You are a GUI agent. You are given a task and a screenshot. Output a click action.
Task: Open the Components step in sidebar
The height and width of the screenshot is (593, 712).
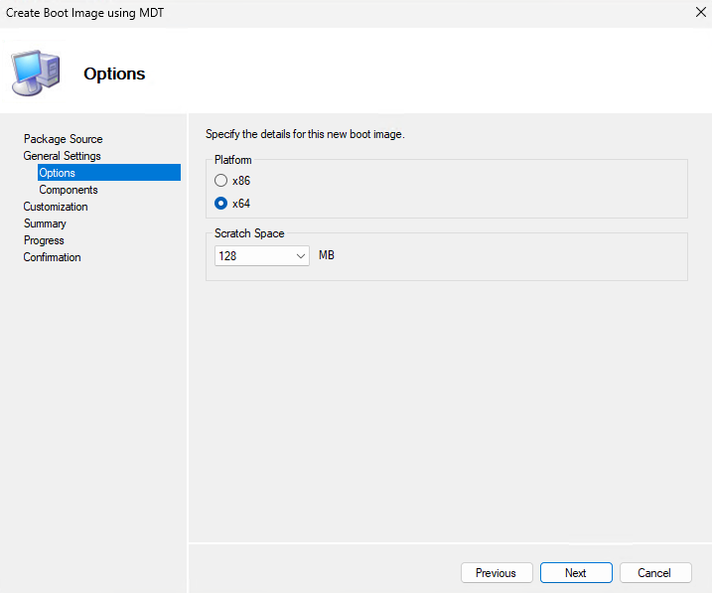click(69, 190)
